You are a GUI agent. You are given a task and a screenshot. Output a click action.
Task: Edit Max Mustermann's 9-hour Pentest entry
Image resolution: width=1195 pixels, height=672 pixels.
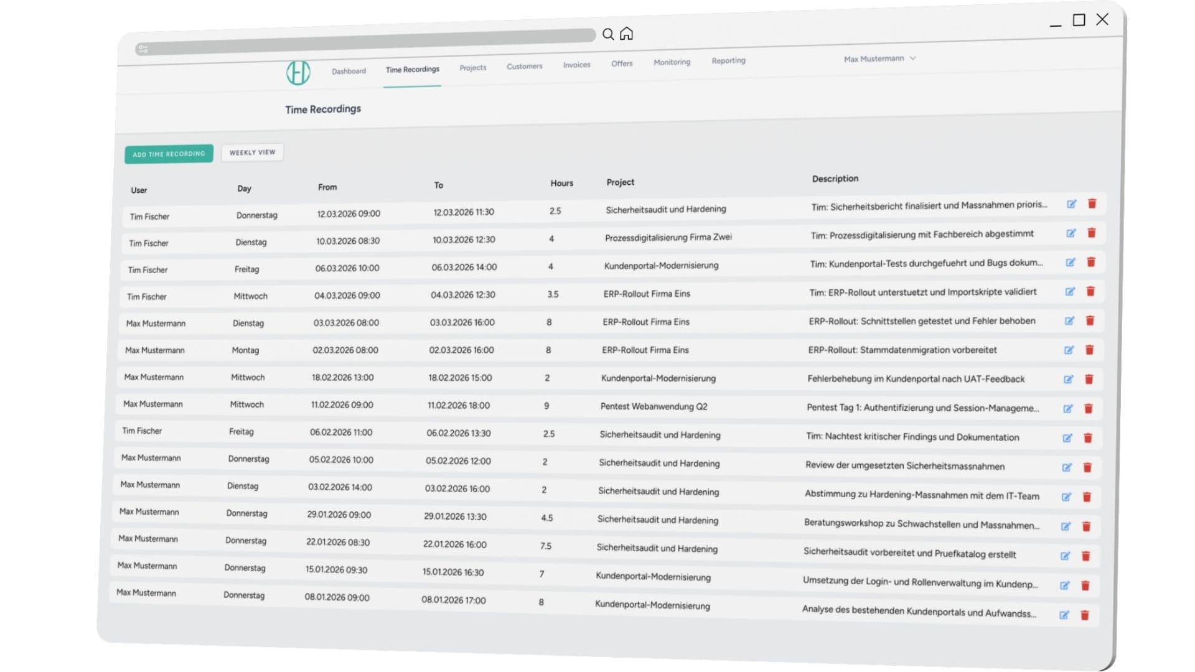point(1068,409)
